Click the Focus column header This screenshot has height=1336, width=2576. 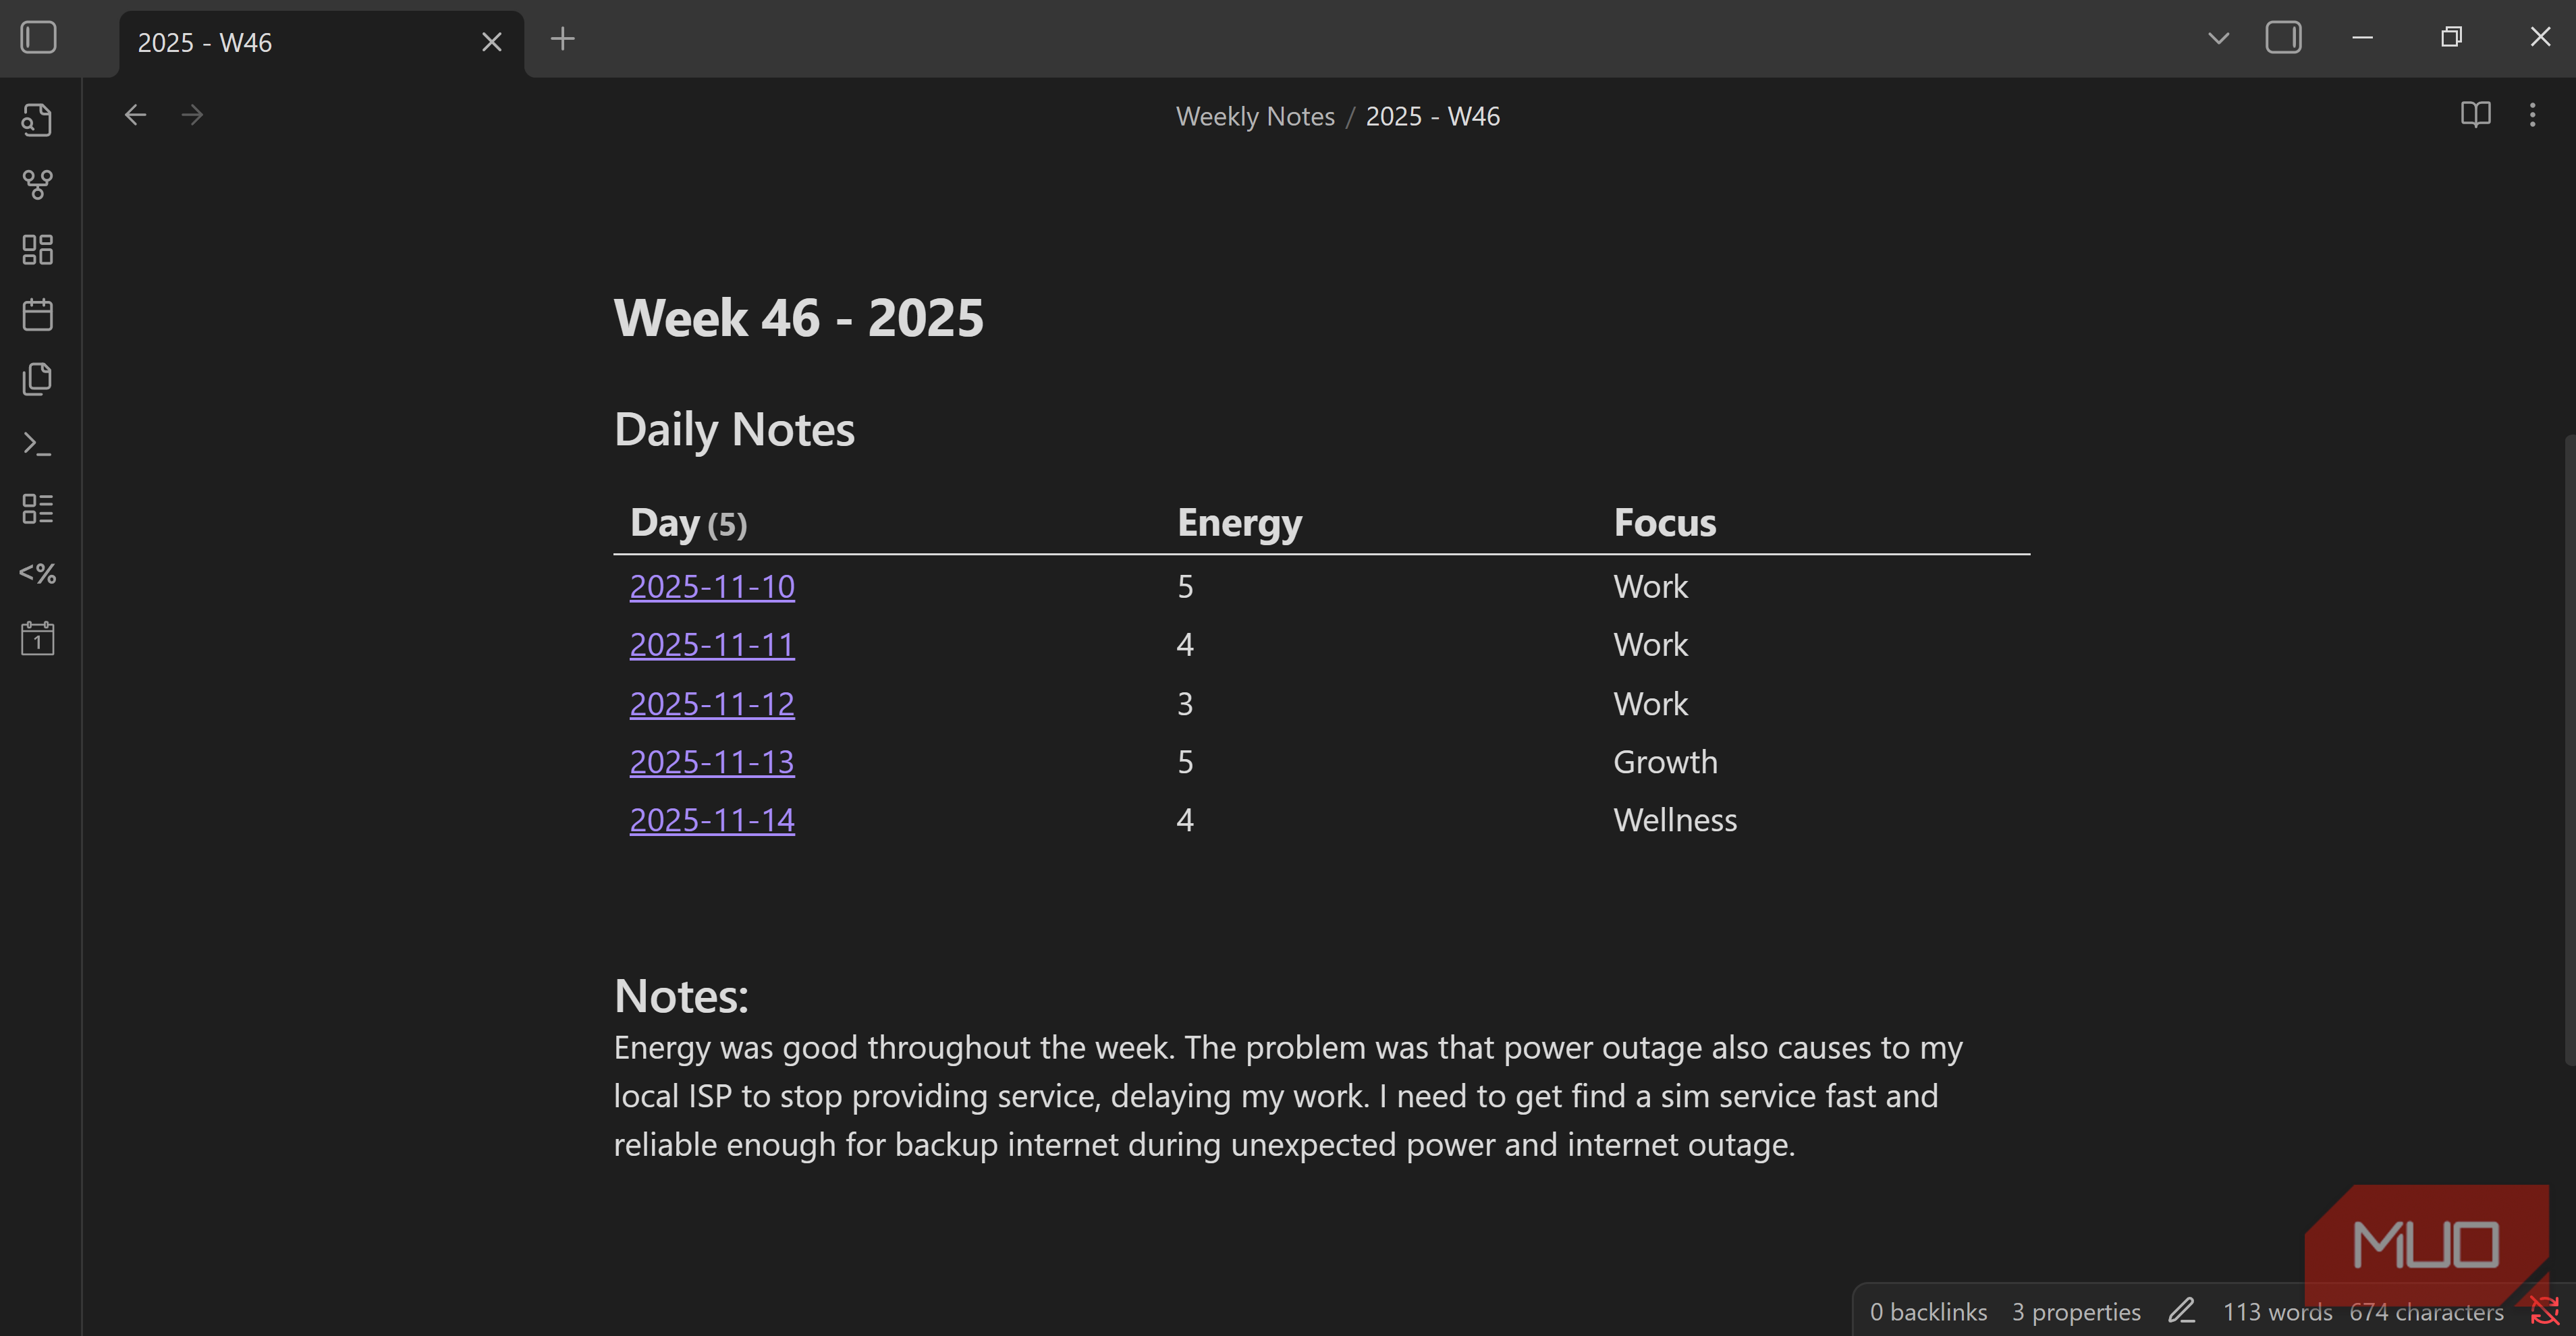(1664, 523)
